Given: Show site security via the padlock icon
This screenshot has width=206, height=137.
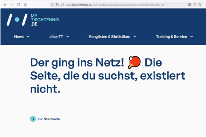Looking at the screenshot, I should click(x=57, y=5).
